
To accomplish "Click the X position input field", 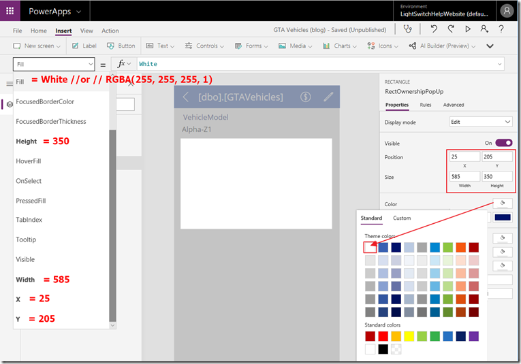I will (x=464, y=156).
